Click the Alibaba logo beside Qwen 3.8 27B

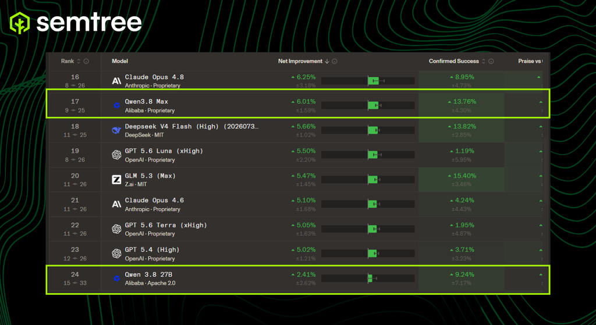pos(116,278)
